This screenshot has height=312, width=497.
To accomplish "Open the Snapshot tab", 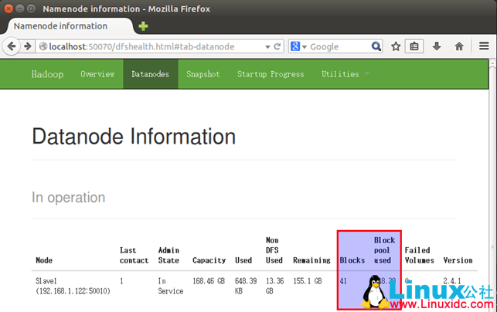I will pyautogui.click(x=203, y=74).
